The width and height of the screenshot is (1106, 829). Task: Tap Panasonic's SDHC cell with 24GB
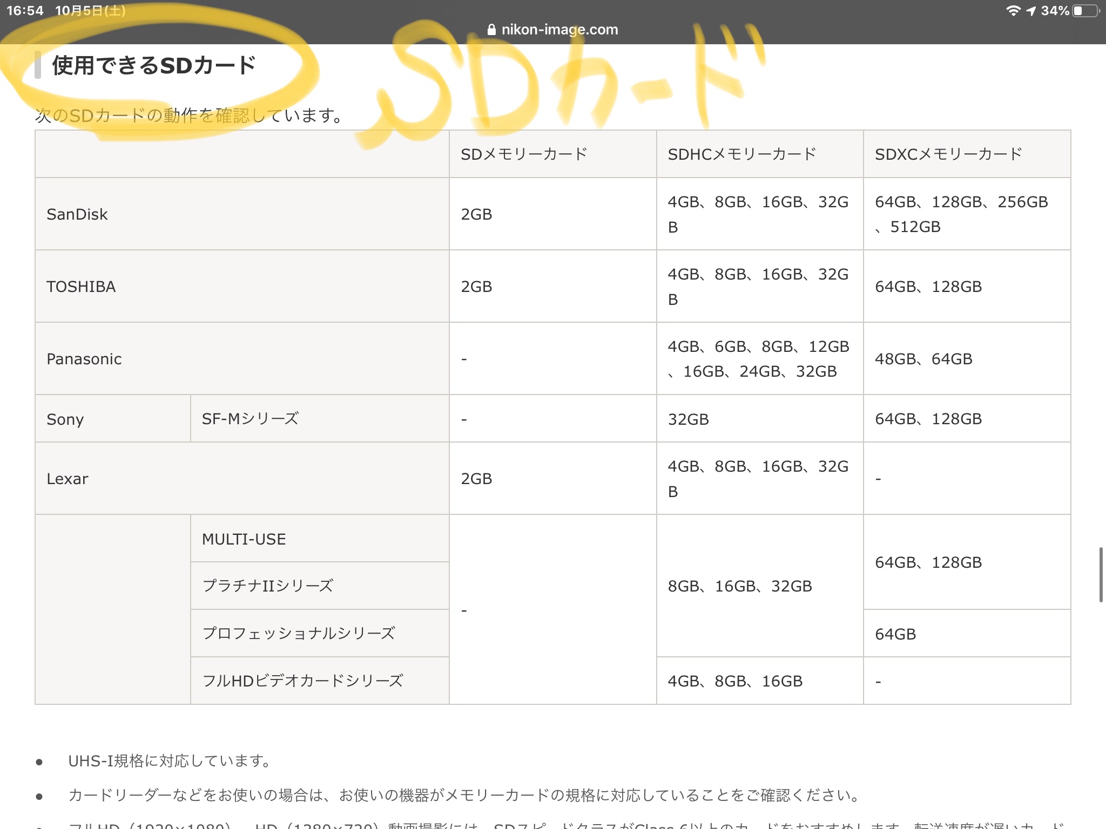click(760, 358)
